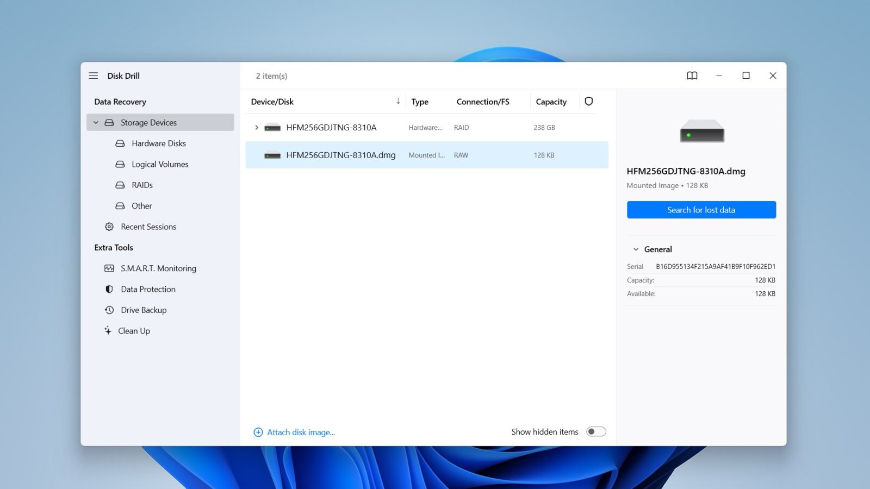This screenshot has width=870, height=489.
Task: Switch to Hardware Disks view
Action: [159, 143]
